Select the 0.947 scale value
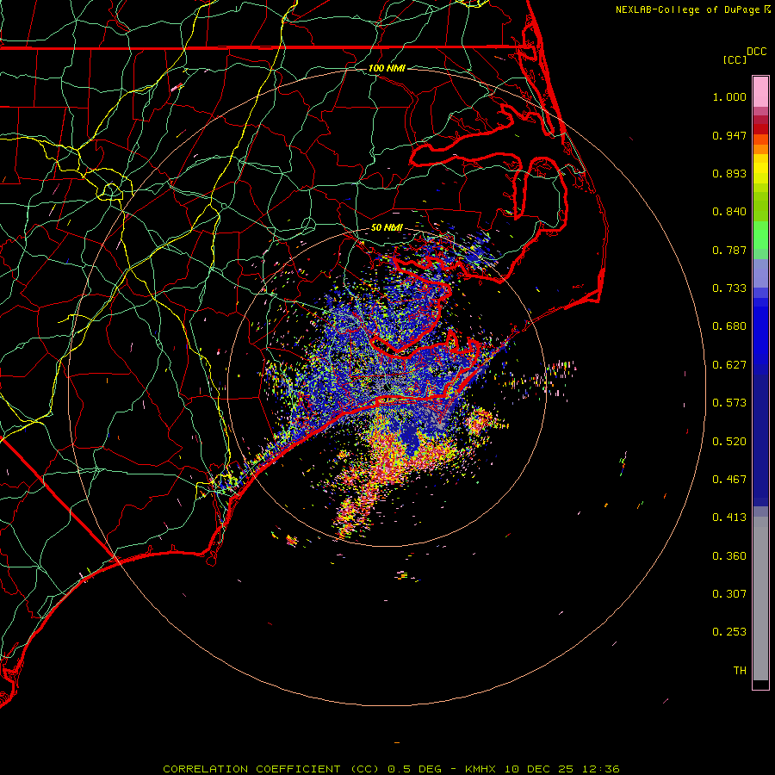The width and height of the screenshot is (775, 775). coord(729,135)
